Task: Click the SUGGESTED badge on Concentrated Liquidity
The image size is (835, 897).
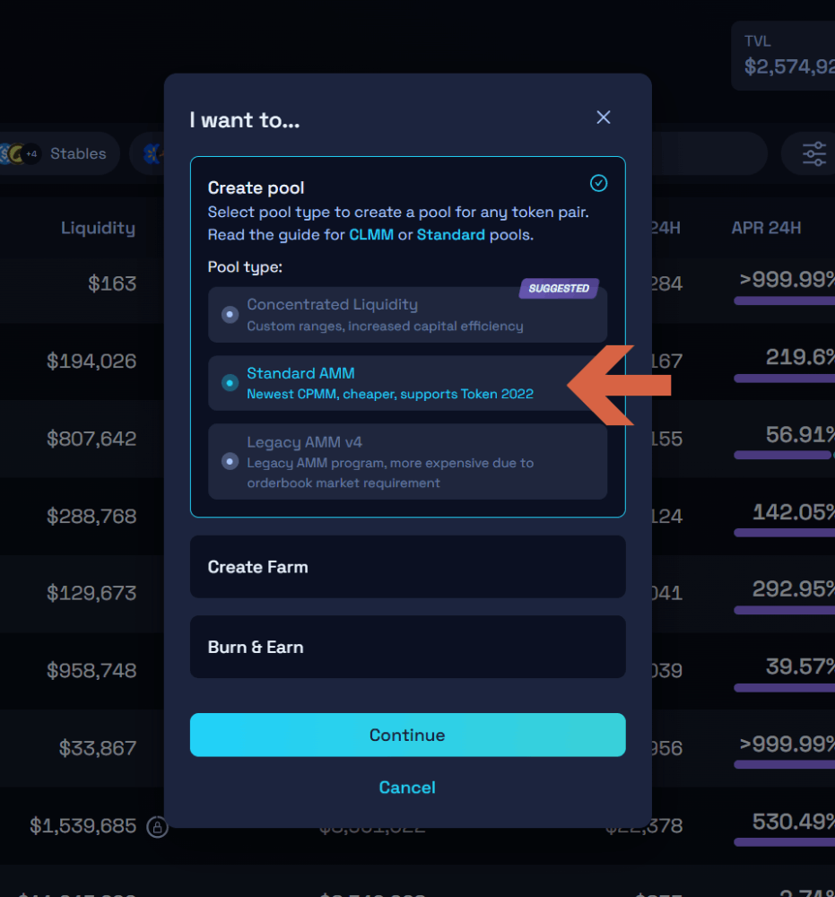Action: tap(559, 289)
